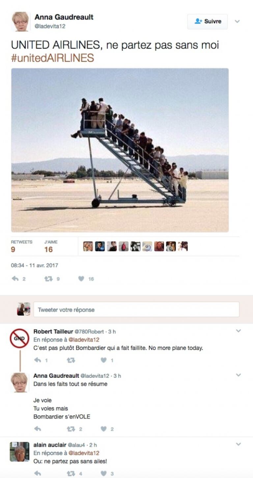The image size is (253, 478).
Task: Retweet Anna's 'Je vole' reply
Action: click(71, 429)
